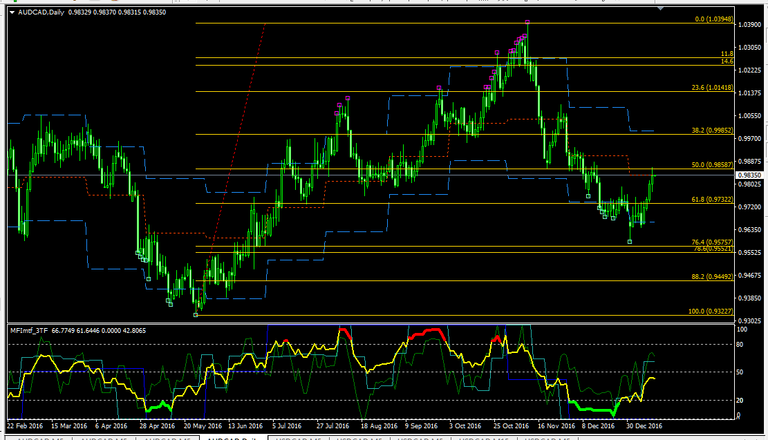Viewport: 768px width, 440px height.
Task: Select the 76.4 (0.95757) Fibonacci level label
Action: (x=713, y=242)
